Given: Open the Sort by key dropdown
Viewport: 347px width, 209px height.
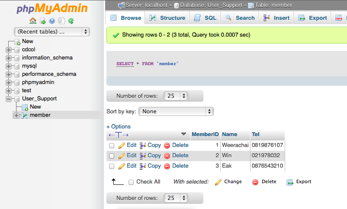Looking at the screenshot, I should pyautogui.click(x=176, y=111).
